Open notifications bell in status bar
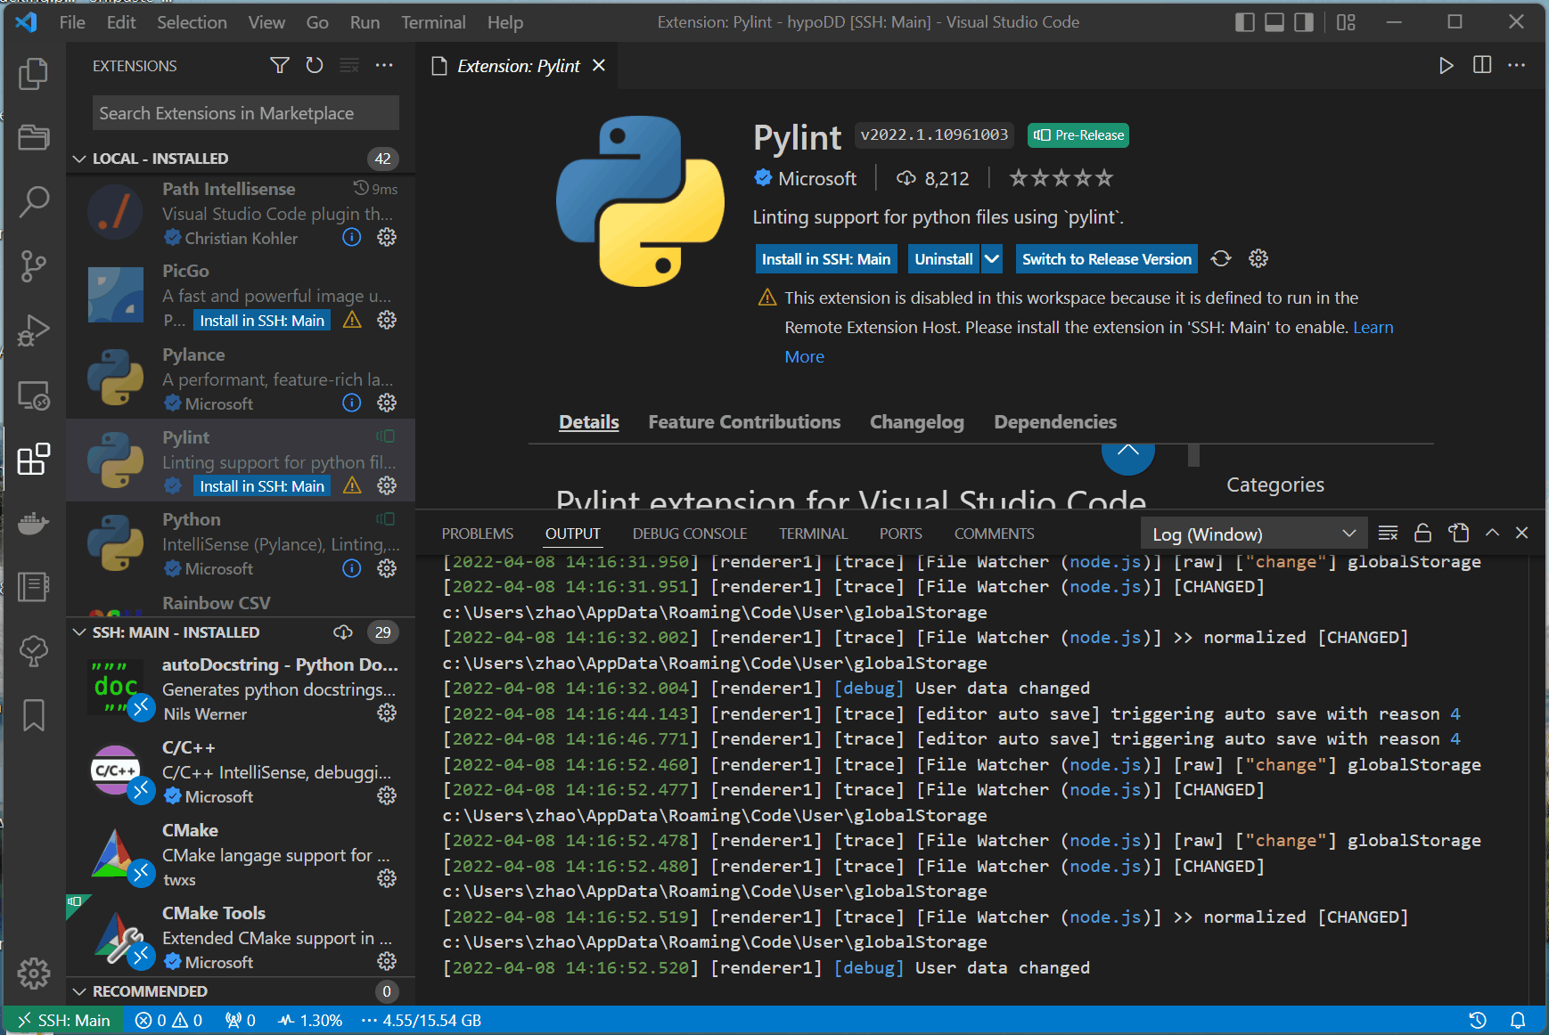The width and height of the screenshot is (1549, 1035). click(1518, 1020)
